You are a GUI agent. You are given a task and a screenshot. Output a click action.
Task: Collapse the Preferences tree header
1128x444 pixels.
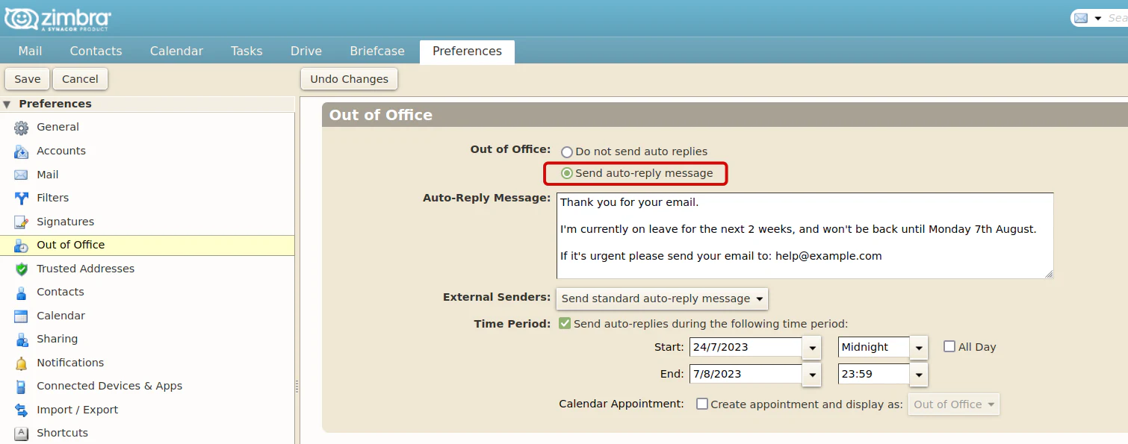(7, 104)
